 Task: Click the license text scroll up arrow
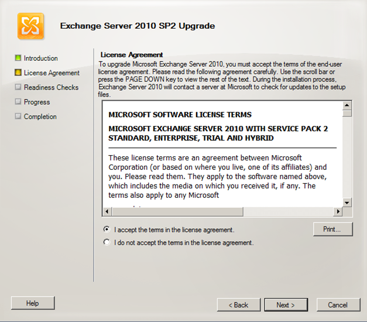347,105
